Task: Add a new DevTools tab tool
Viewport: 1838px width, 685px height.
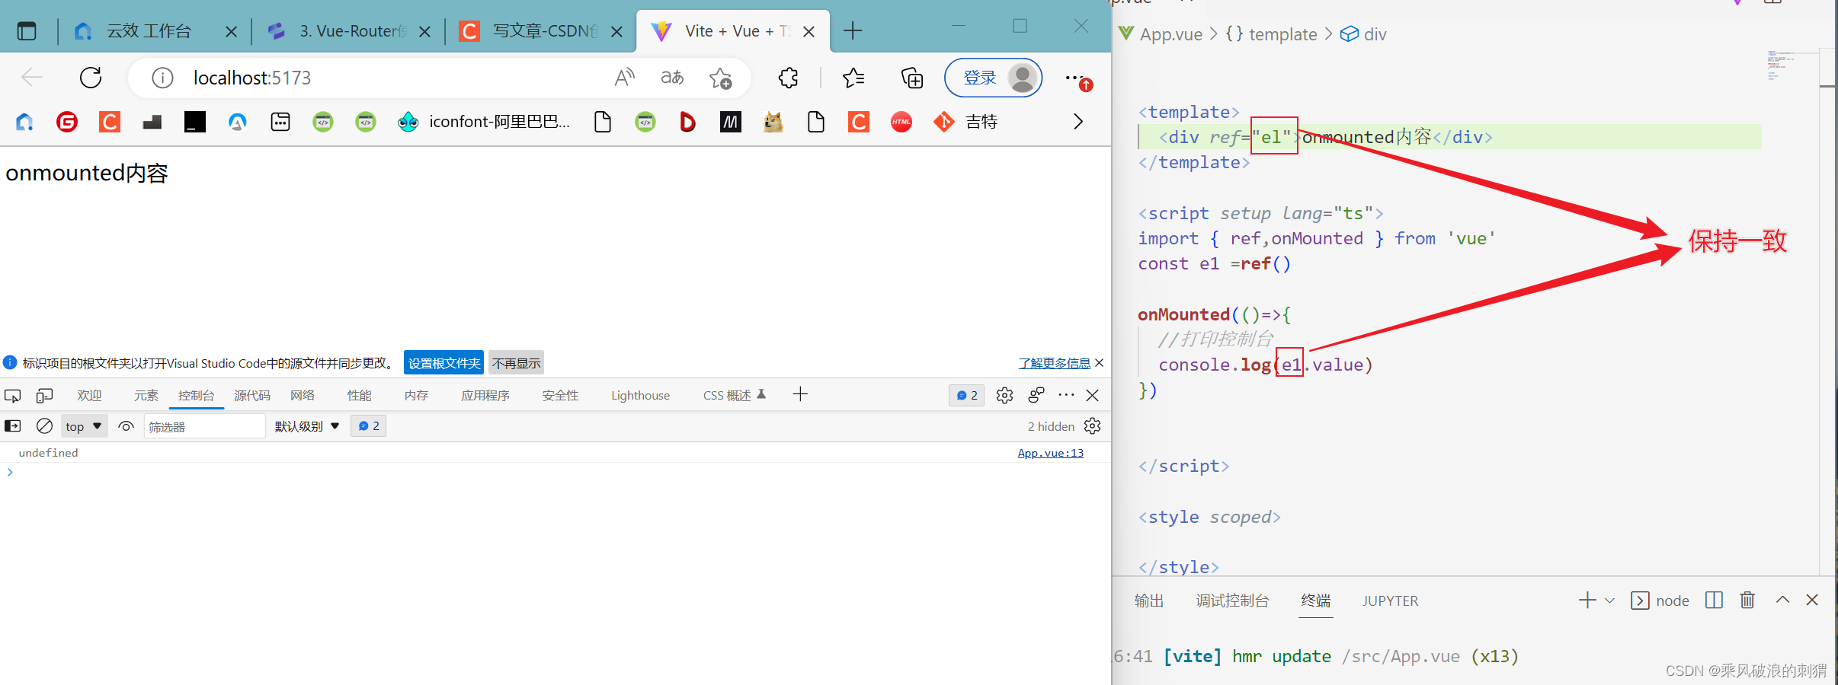Action: point(800,394)
